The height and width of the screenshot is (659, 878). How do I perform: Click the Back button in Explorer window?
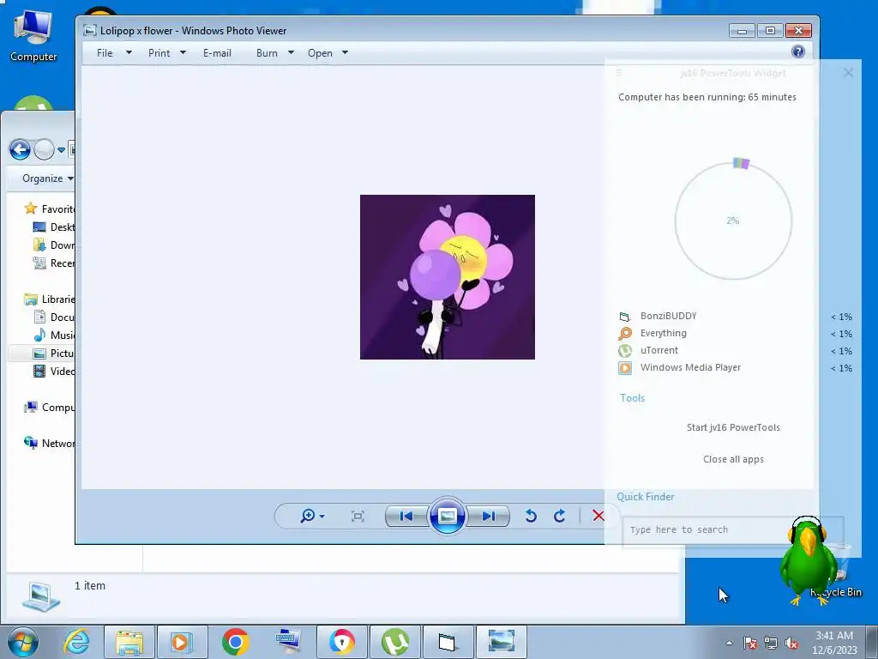click(x=20, y=149)
